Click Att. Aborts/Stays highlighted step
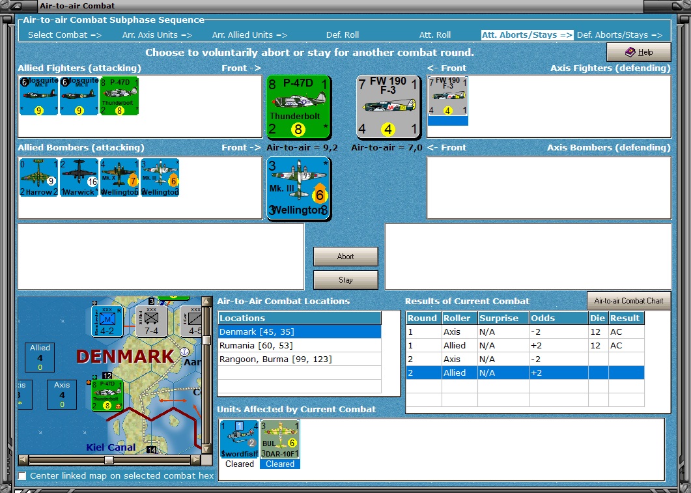Screen dimensions: 691x493 click(x=527, y=35)
